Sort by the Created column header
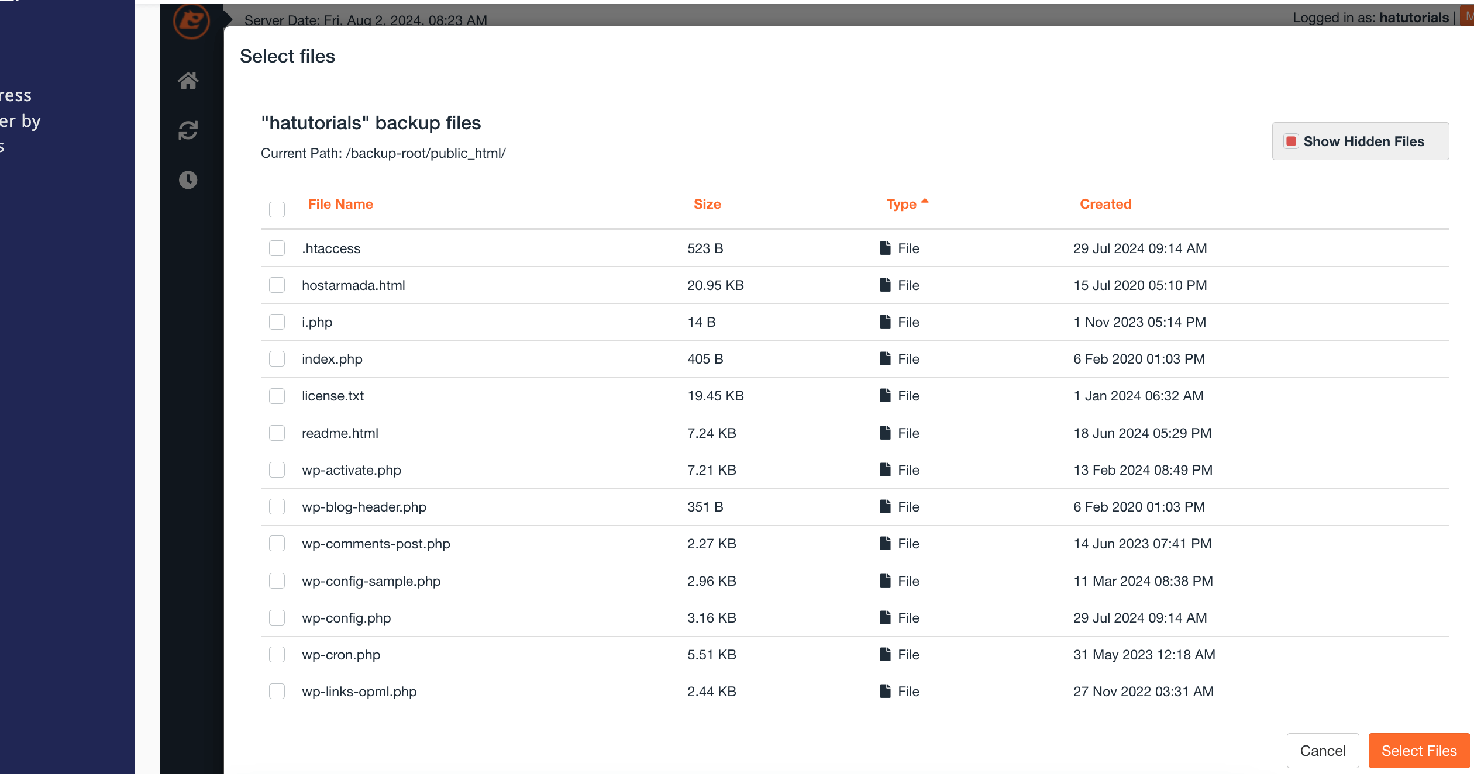Viewport: 1474px width, 774px height. [x=1105, y=204]
